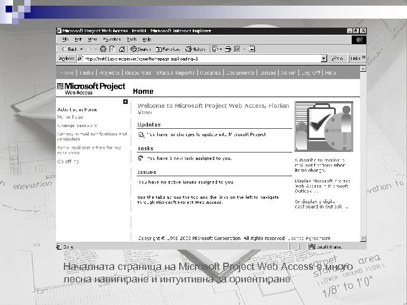
Task: Click the browser Back button
Action: point(69,49)
